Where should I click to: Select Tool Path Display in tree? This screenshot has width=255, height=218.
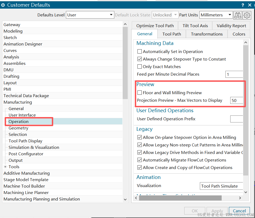[25, 141]
